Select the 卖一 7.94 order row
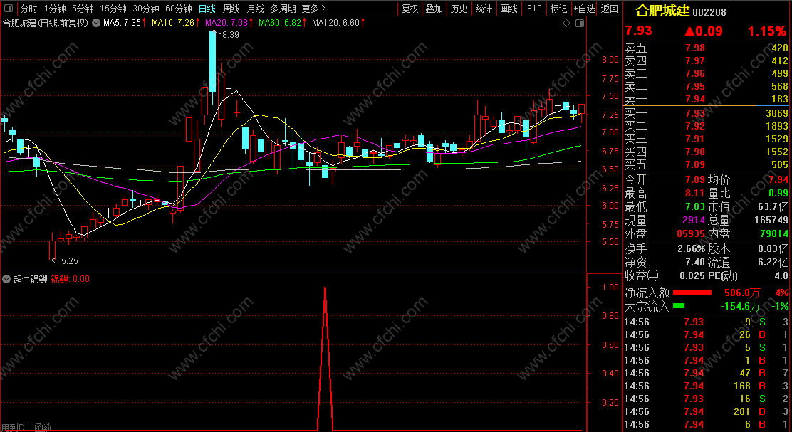Image resolution: width=792 pixels, height=432 pixels. (x=707, y=99)
